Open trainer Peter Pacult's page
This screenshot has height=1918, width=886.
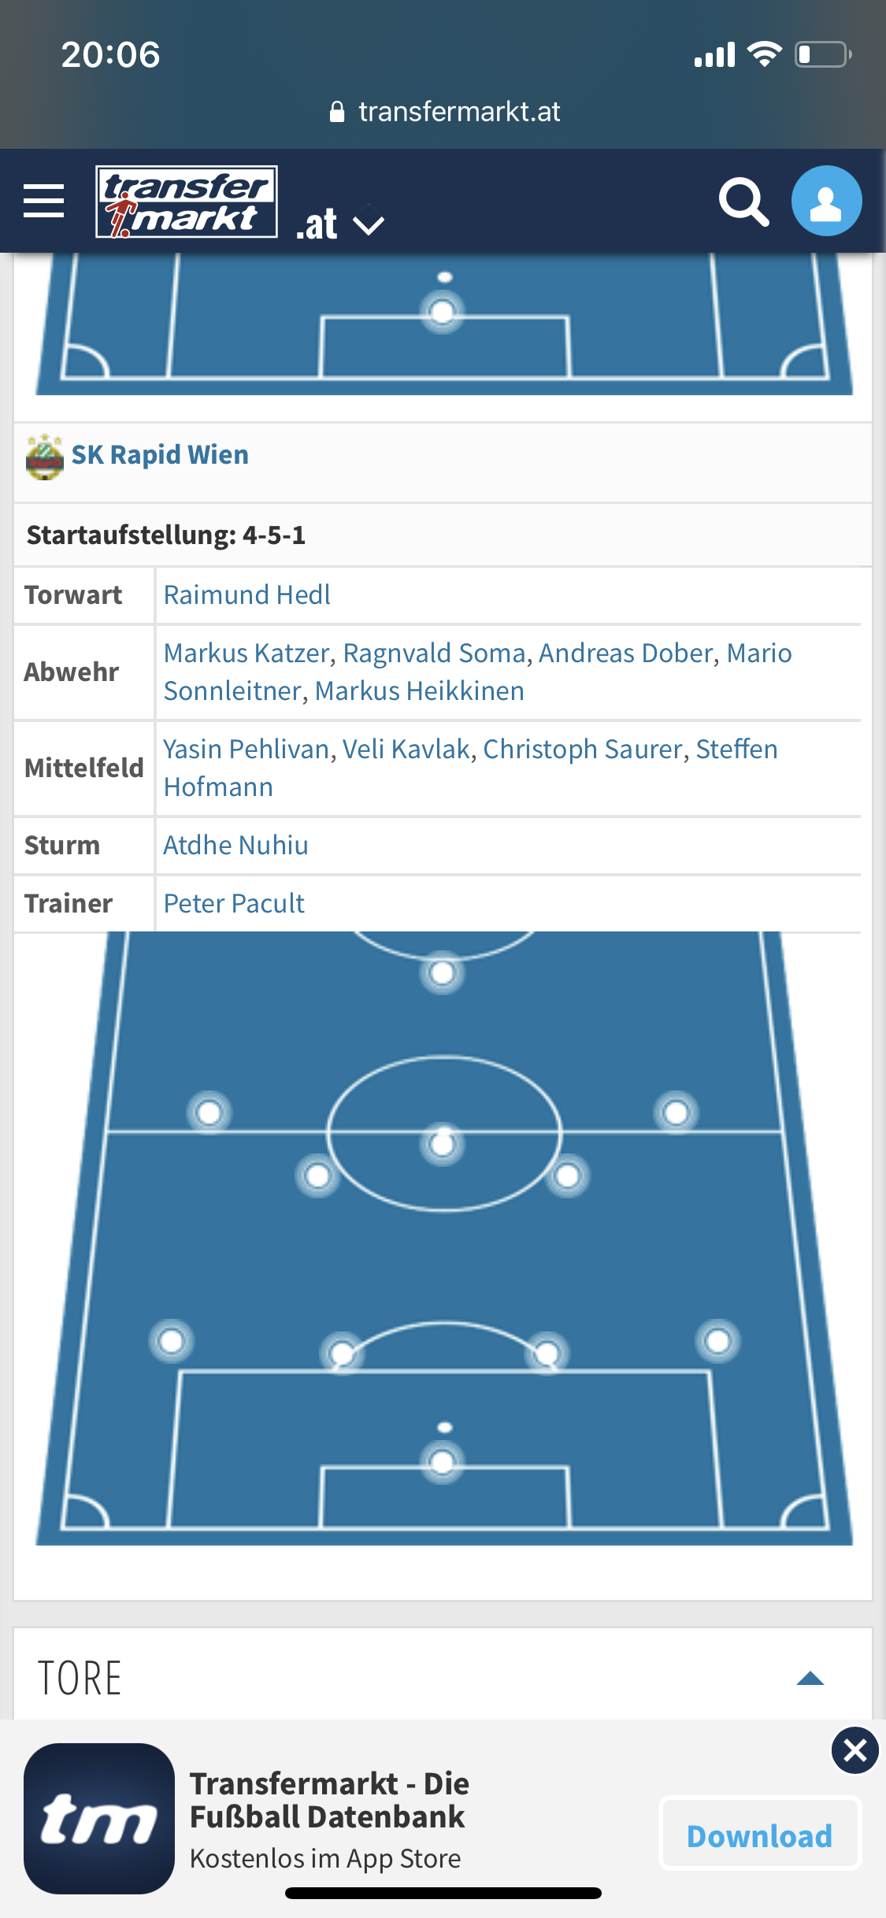click(x=234, y=904)
